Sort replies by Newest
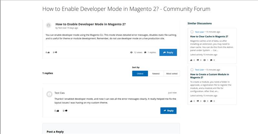The image size is (258, 134). coord(156,73)
